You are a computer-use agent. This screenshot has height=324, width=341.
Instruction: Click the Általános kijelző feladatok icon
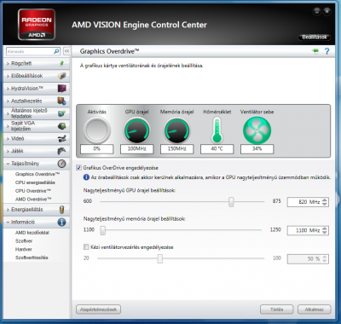[x=61, y=113]
